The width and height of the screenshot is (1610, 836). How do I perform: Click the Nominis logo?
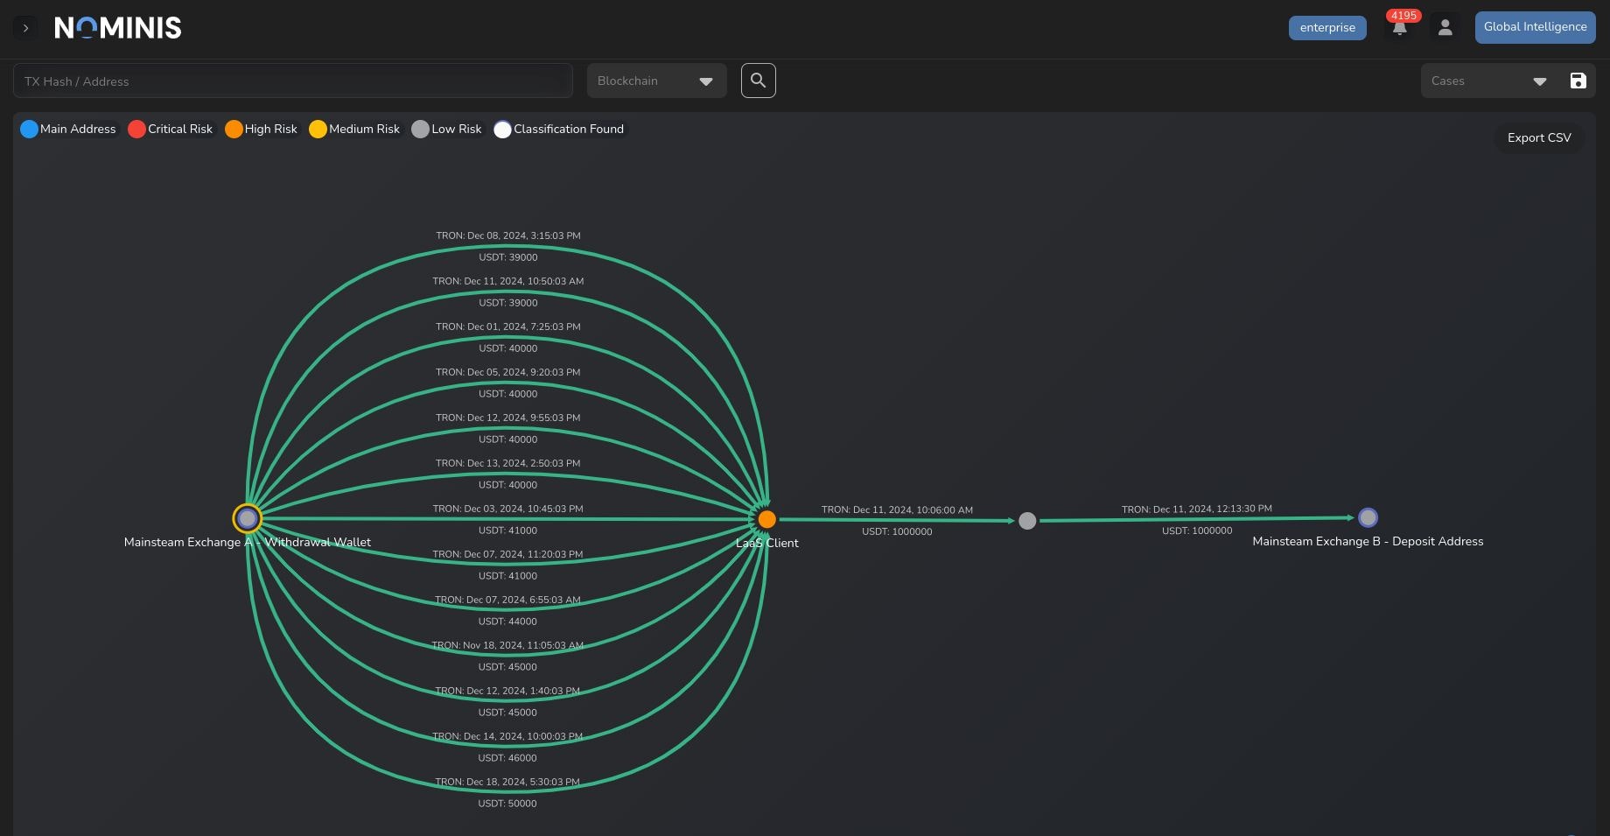(118, 28)
